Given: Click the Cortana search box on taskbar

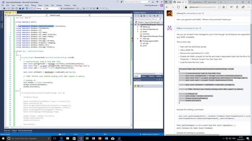Looking at the screenshot, I should pos(29,138).
